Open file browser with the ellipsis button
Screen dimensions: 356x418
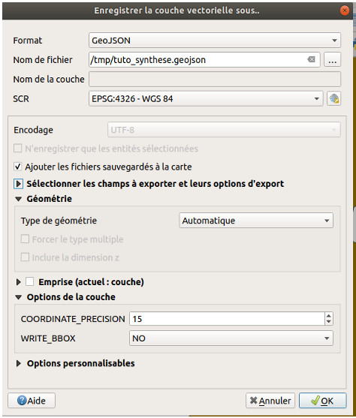pyautogui.click(x=332, y=60)
